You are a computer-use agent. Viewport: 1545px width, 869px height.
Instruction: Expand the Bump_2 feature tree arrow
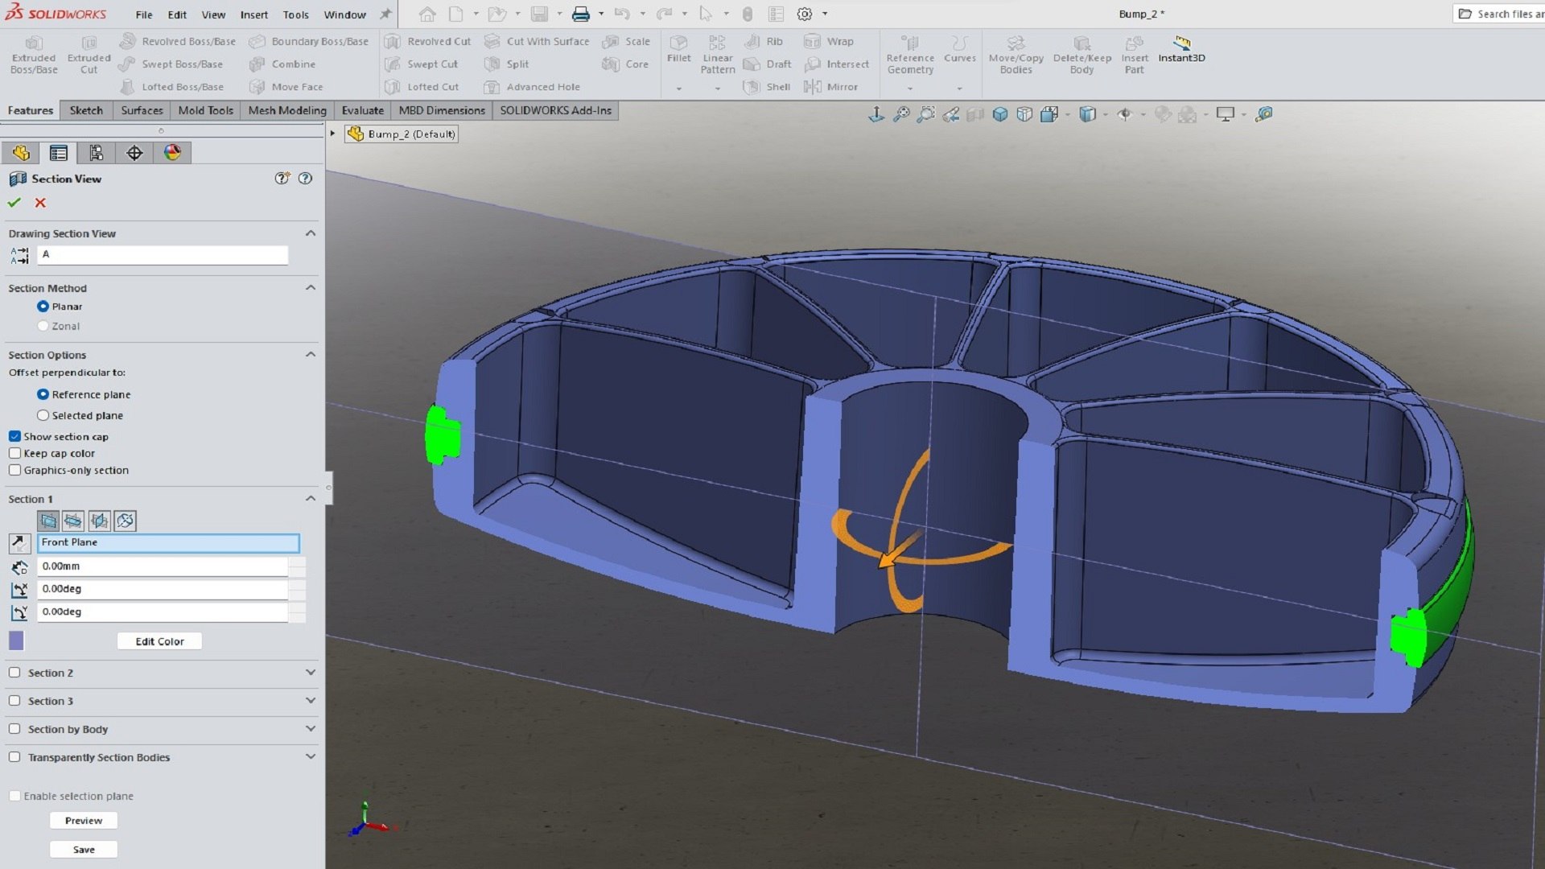pos(332,134)
